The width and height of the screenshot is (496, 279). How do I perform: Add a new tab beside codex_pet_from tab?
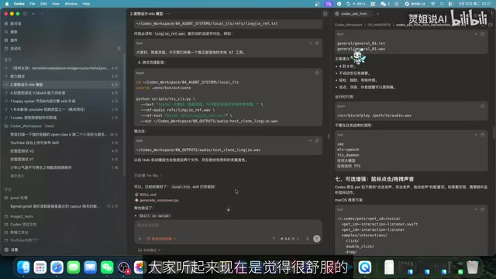point(377,14)
